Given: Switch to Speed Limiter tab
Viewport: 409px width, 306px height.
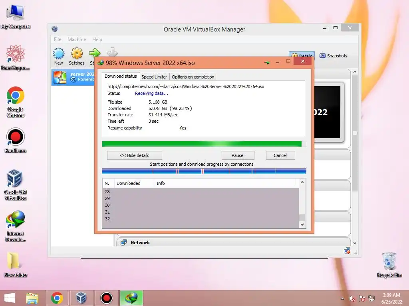Looking at the screenshot, I should pos(154,77).
